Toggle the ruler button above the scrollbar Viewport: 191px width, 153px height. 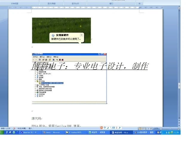(x=179, y=8)
